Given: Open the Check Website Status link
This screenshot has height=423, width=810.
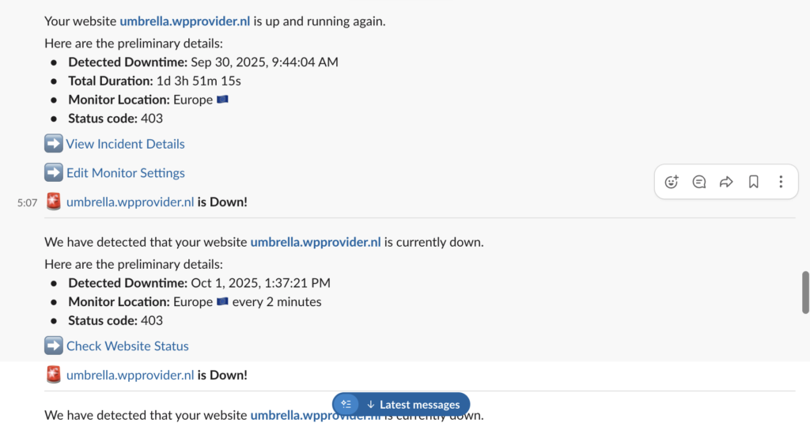Looking at the screenshot, I should (127, 346).
